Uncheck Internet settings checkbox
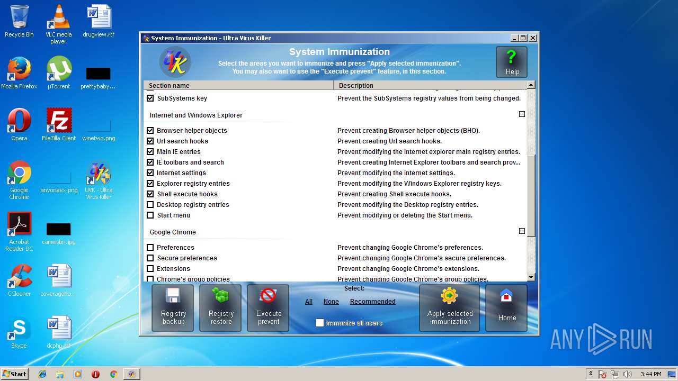Viewport: 678px width, 381px height. [150, 173]
